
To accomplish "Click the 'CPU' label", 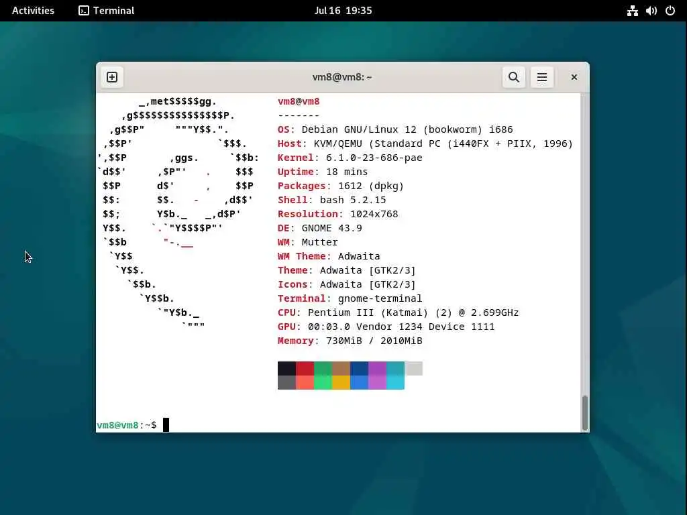I will tap(286, 312).
